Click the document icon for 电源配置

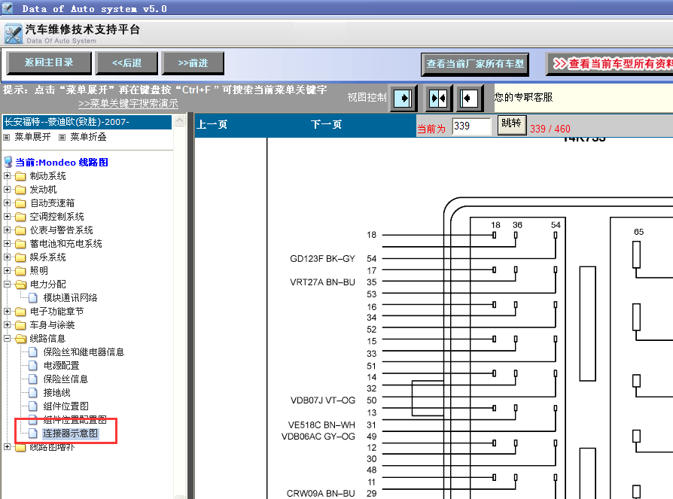[32, 366]
